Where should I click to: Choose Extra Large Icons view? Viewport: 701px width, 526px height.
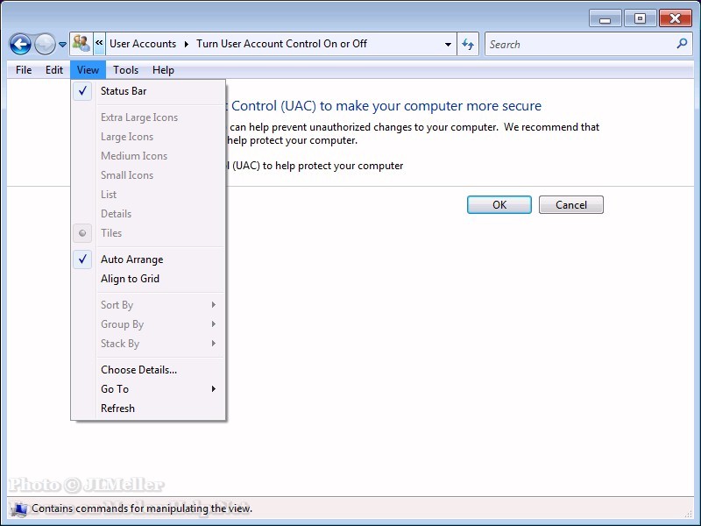(x=148, y=117)
